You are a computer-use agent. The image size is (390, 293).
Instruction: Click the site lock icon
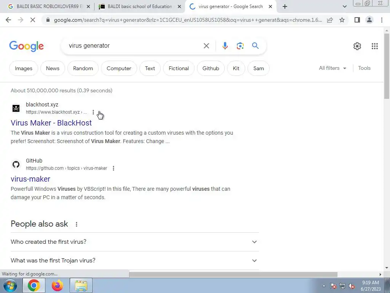coord(48,20)
